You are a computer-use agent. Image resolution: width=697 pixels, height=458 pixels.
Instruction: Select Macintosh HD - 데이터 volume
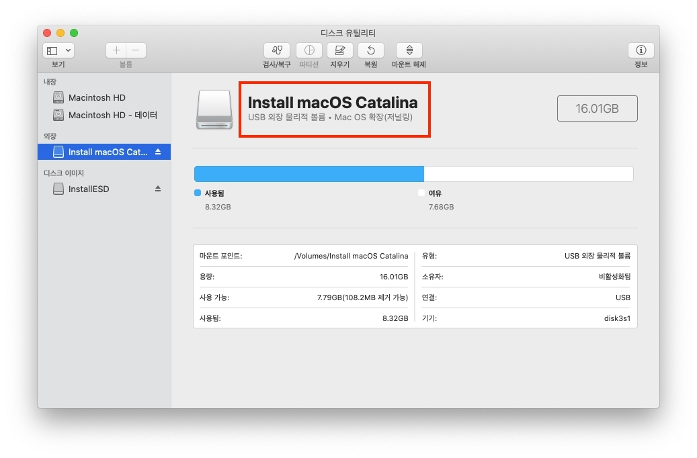[x=104, y=115]
